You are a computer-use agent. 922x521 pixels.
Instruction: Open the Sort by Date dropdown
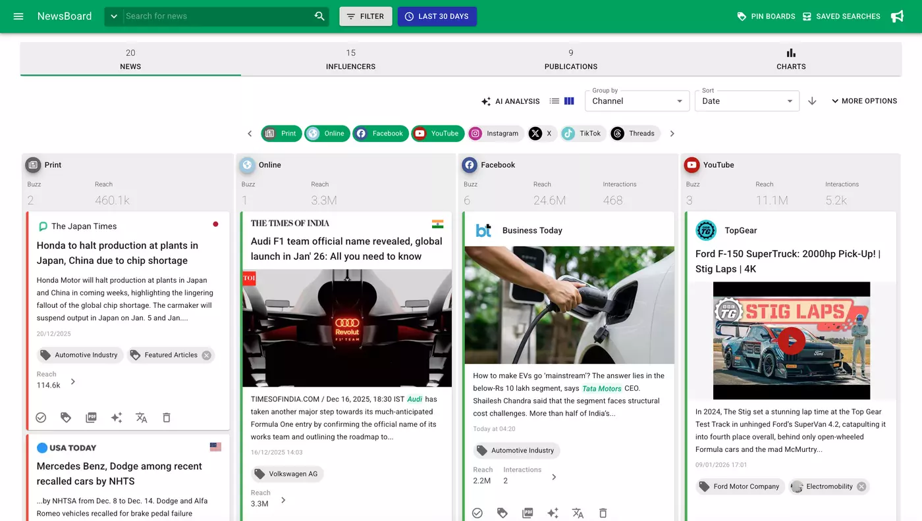click(746, 101)
